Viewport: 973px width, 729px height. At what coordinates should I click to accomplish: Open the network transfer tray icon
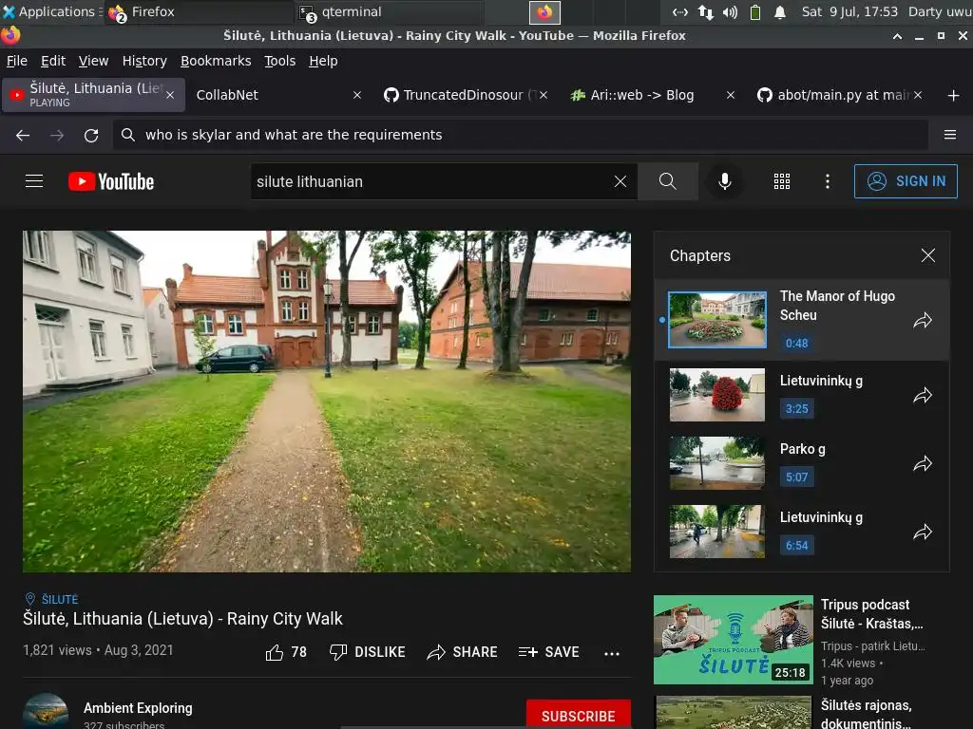click(x=706, y=11)
